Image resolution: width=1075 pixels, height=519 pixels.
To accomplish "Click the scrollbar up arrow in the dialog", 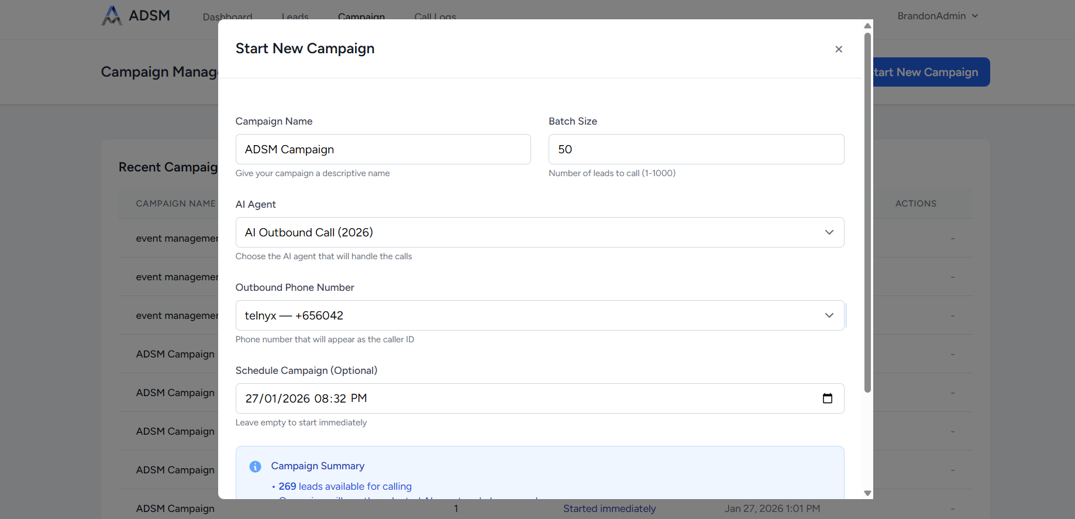I will click(x=867, y=26).
